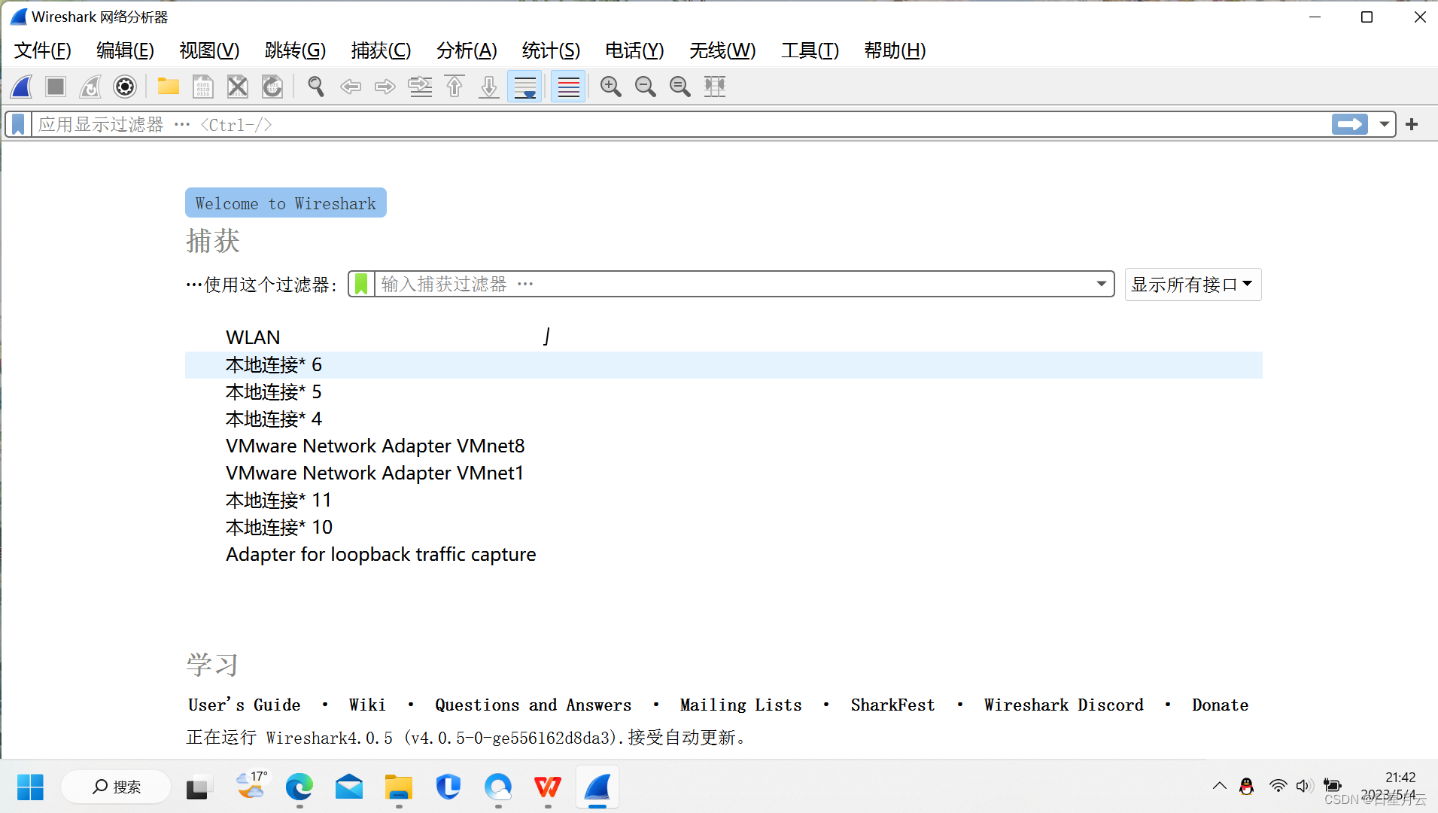Click the Welcome to Wireshark banner

point(286,202)
